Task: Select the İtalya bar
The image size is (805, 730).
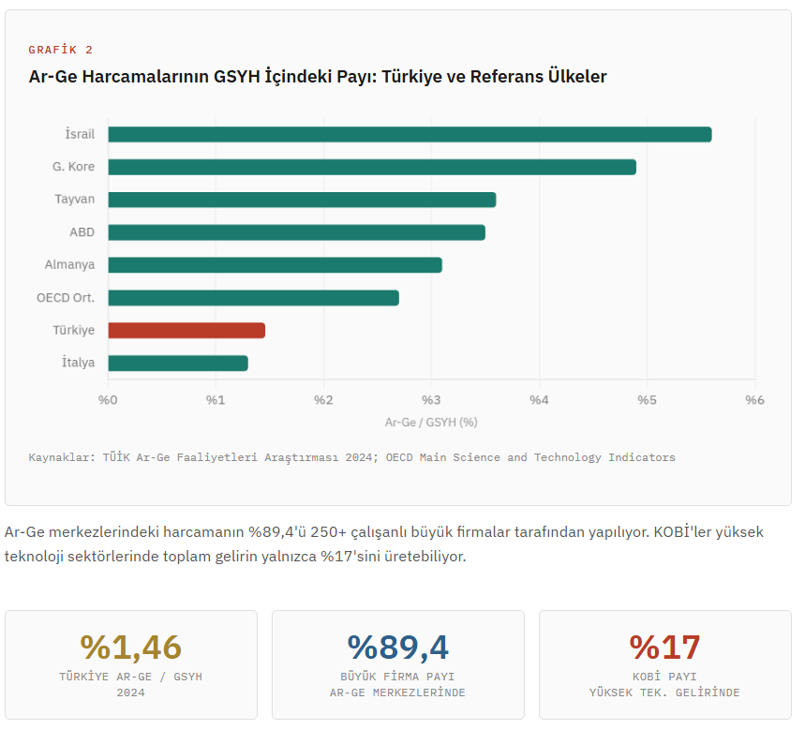Action: pyautogui.click(x=178, y=364)
